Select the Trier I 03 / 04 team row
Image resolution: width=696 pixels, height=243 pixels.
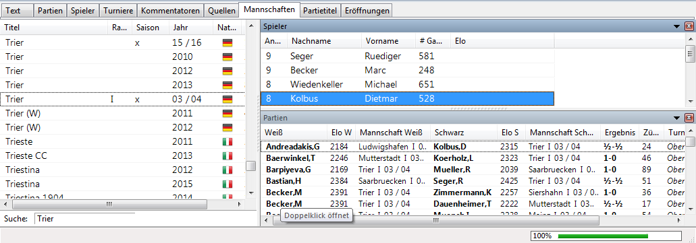tap(122, 99)
